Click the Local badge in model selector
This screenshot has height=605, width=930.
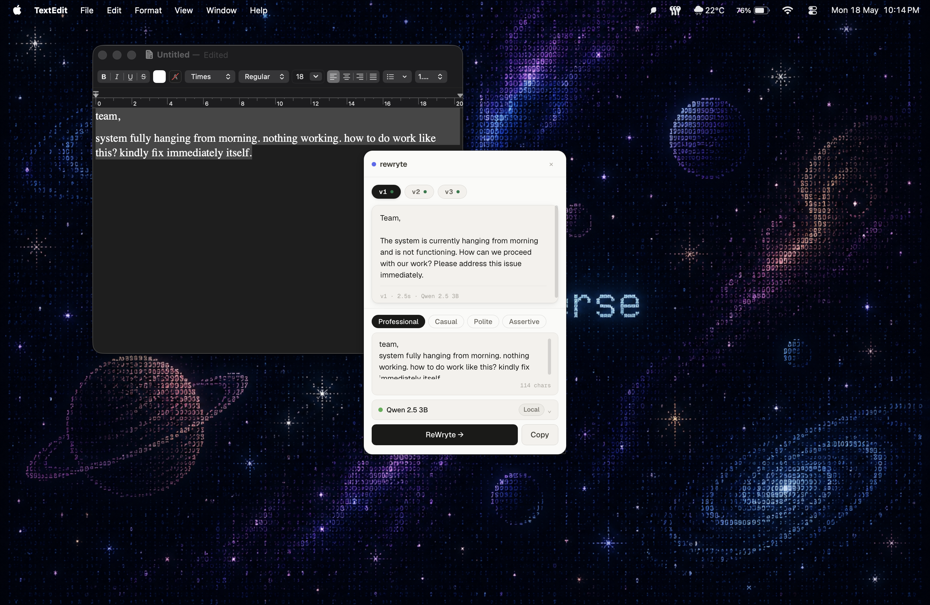[x=531, y=409]
